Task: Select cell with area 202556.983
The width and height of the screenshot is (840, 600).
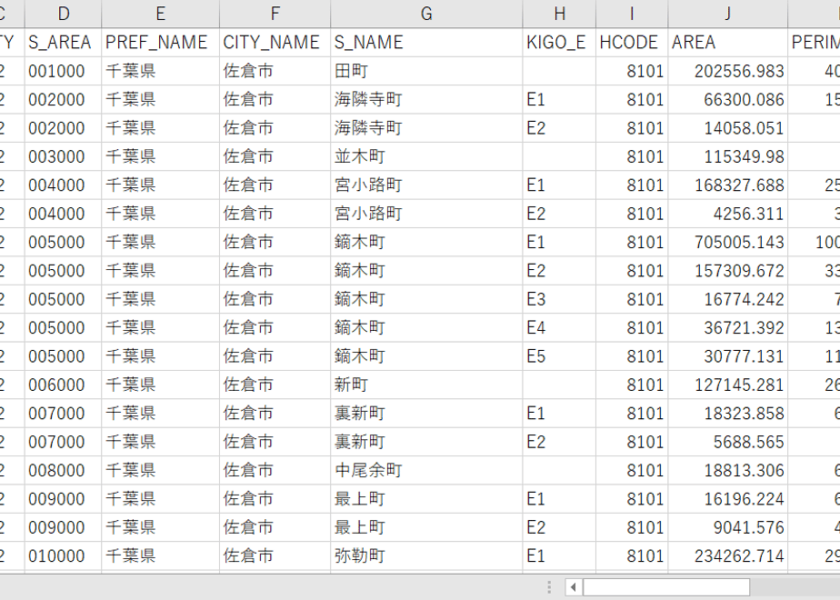Action: [x=728, y=71]
